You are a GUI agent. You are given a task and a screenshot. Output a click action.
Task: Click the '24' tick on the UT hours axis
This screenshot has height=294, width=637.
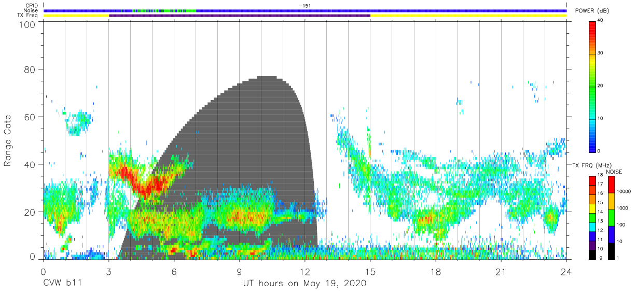pyautogui.click(x=566, y=272)
